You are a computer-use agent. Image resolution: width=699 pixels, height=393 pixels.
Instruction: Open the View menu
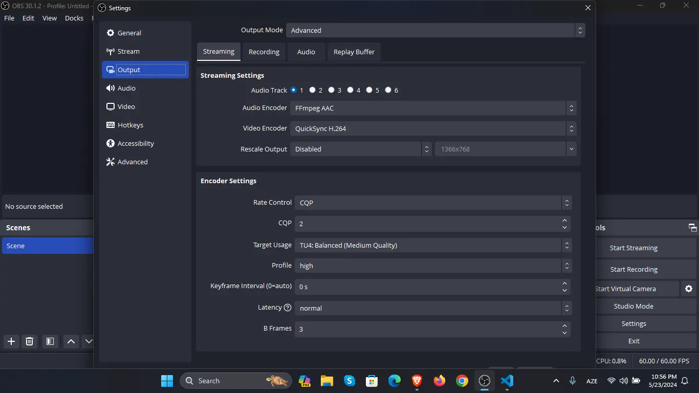click(50, 18)
